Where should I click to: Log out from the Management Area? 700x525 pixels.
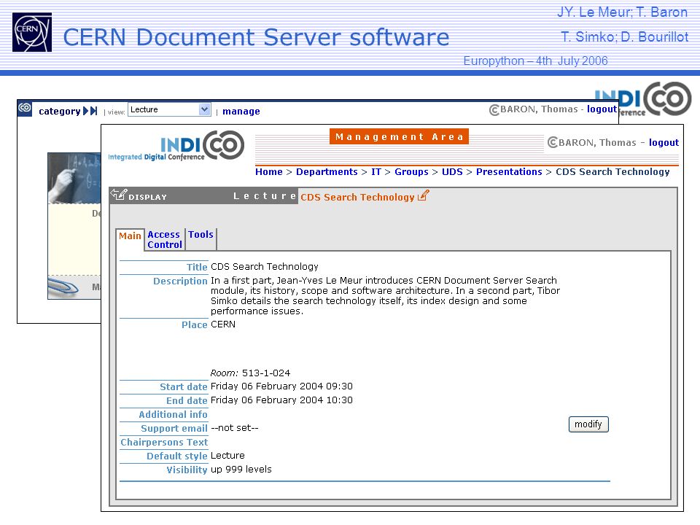[x=664, y=142]
